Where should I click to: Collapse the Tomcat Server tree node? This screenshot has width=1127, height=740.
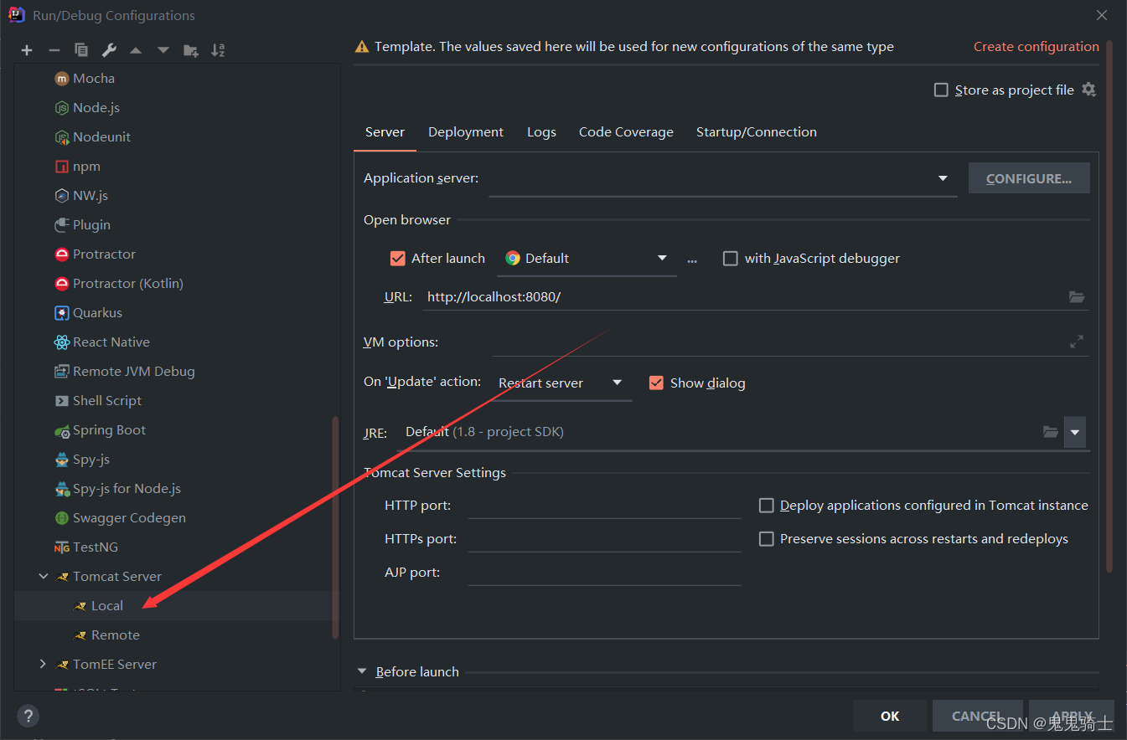click(44, 576)
